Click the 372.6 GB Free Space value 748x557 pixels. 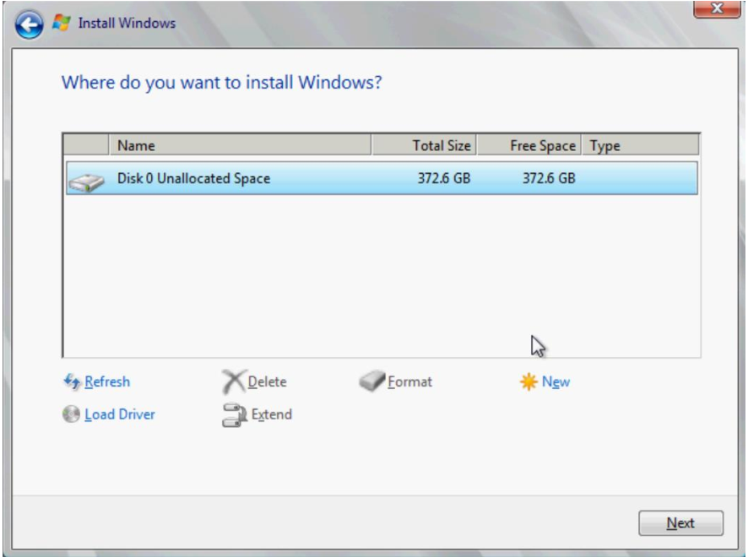click(x=549, y=178)
